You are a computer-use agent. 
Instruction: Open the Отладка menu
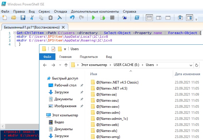point(61,12)
